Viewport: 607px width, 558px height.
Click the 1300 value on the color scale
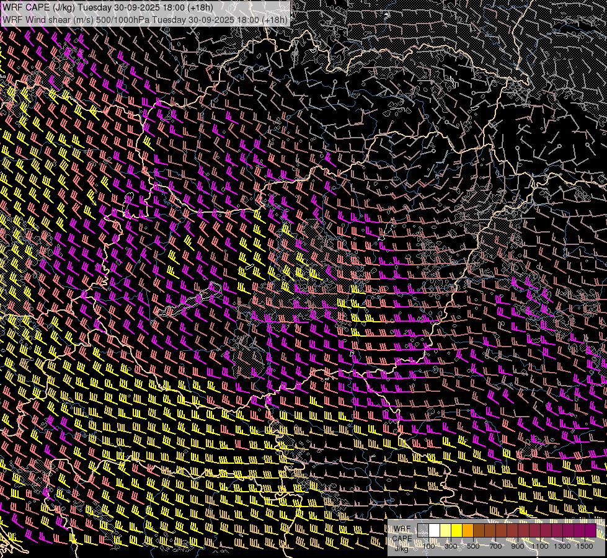[x=562, y=546]
